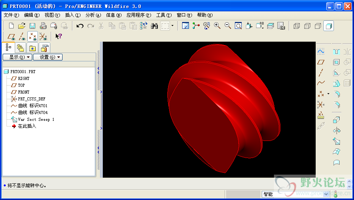Screen dimensions: 354x200
Task: Create datum axis tool on right toolbar
Action: tap(321, 73)
